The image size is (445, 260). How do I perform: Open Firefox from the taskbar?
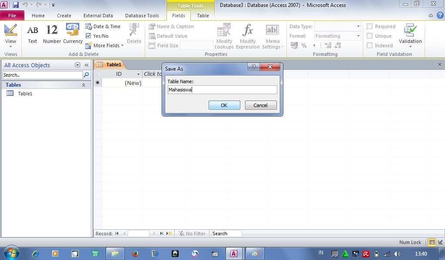[135, 253]
